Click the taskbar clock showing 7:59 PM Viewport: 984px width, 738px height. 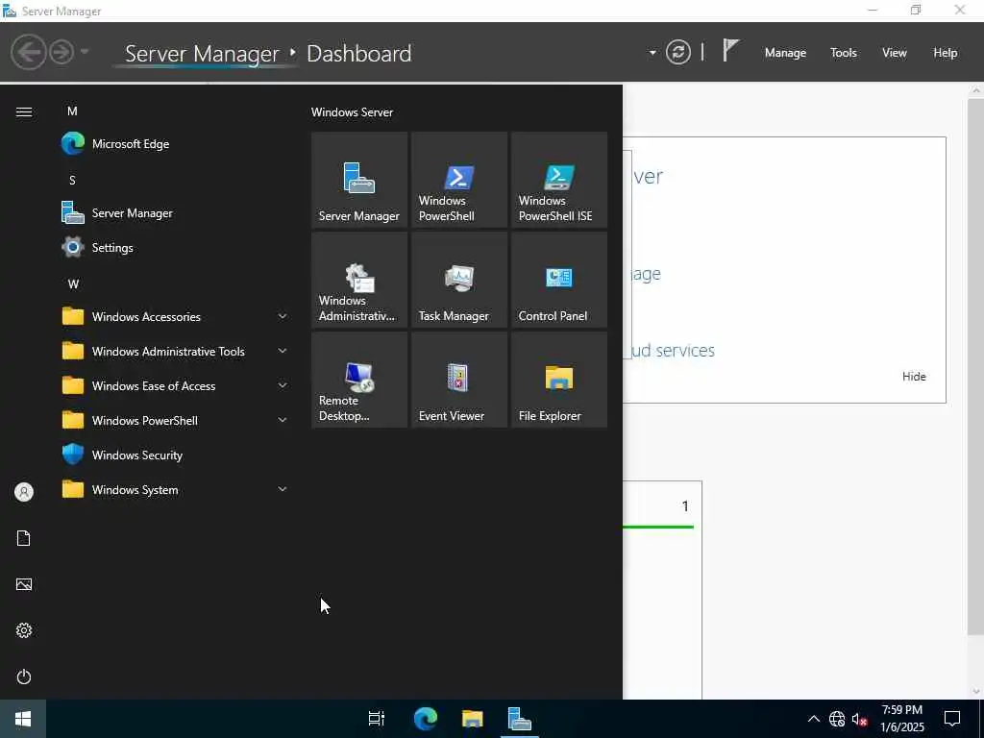coord(901,719)
